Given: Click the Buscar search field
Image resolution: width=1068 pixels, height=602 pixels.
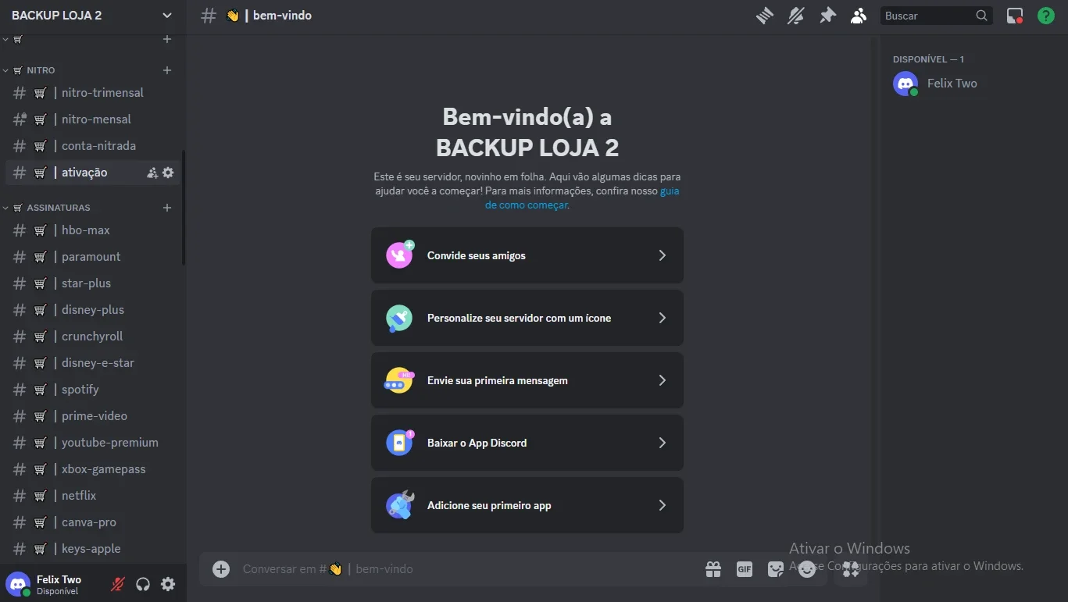Looking at the screenshot, I should (x=936, y=16).
